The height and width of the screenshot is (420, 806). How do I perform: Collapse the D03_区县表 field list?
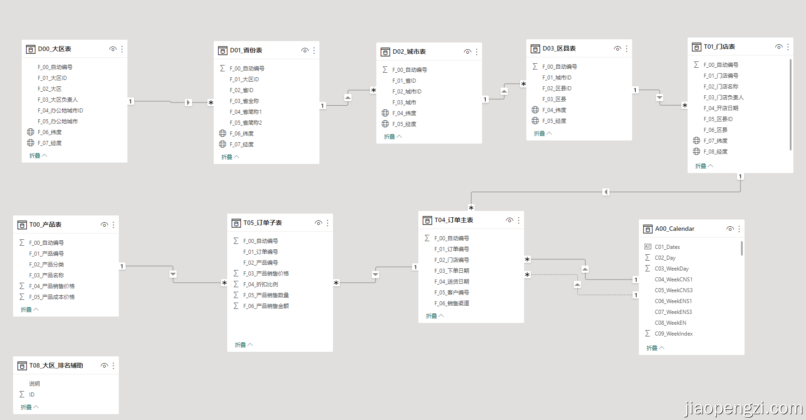tap(543, 133)
